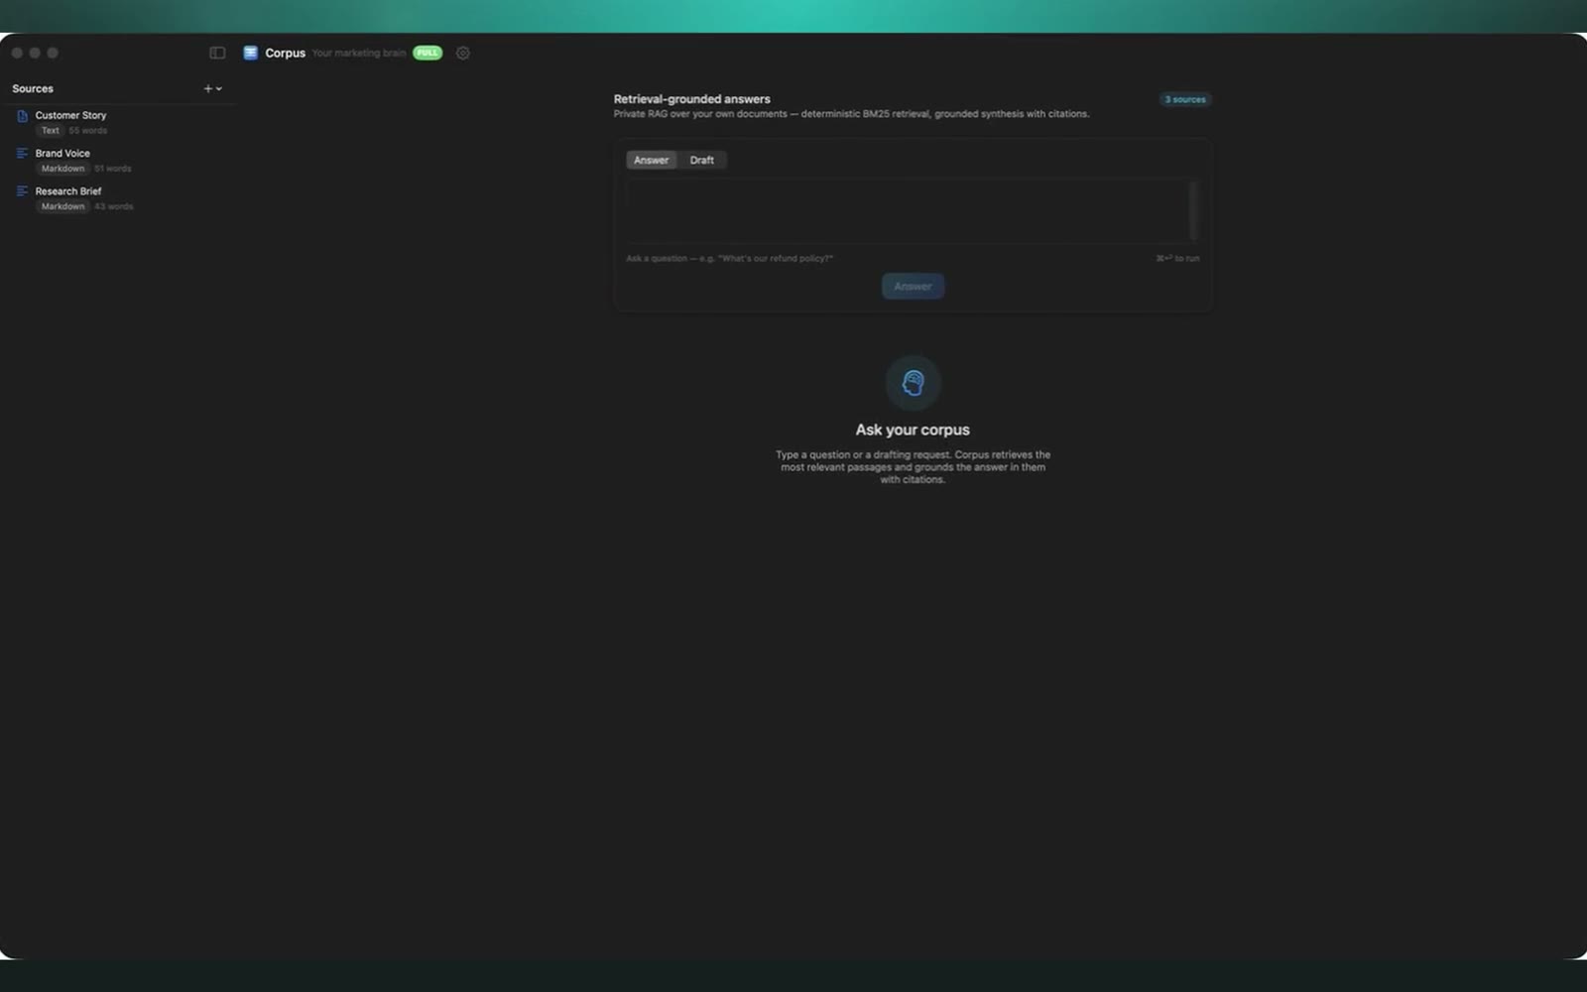Click the blue Answer submit button
This screenshot has height=992, width=1587.
click(913, 286)
